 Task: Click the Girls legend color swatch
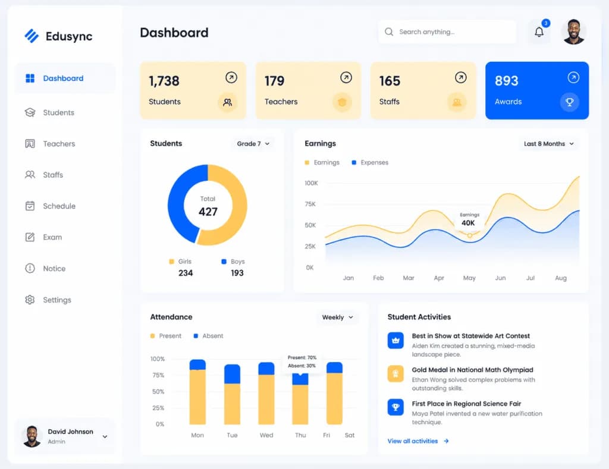pyautogui.click(x=172, y=262)
